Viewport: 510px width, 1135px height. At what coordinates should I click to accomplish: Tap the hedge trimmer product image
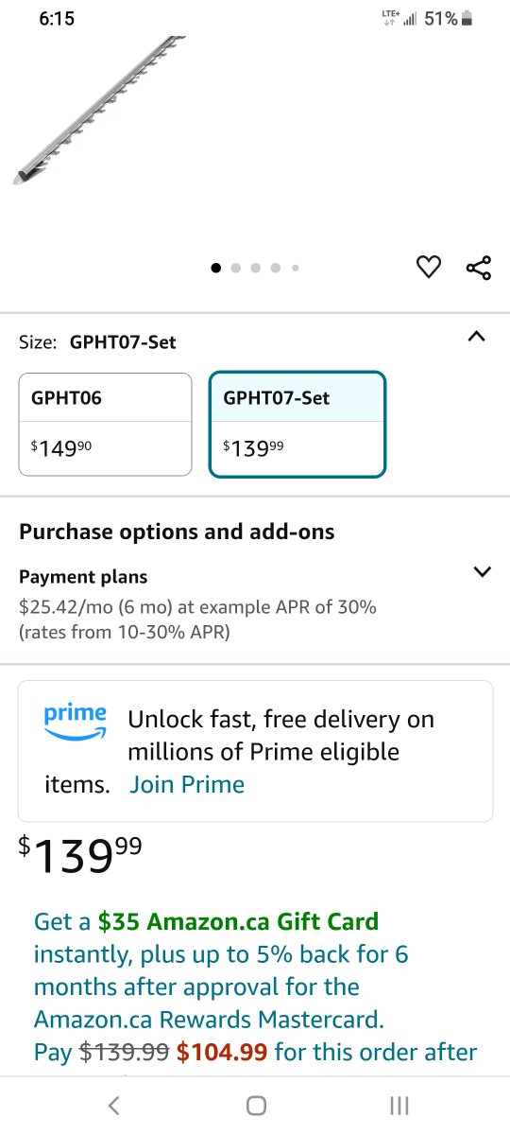99,109
